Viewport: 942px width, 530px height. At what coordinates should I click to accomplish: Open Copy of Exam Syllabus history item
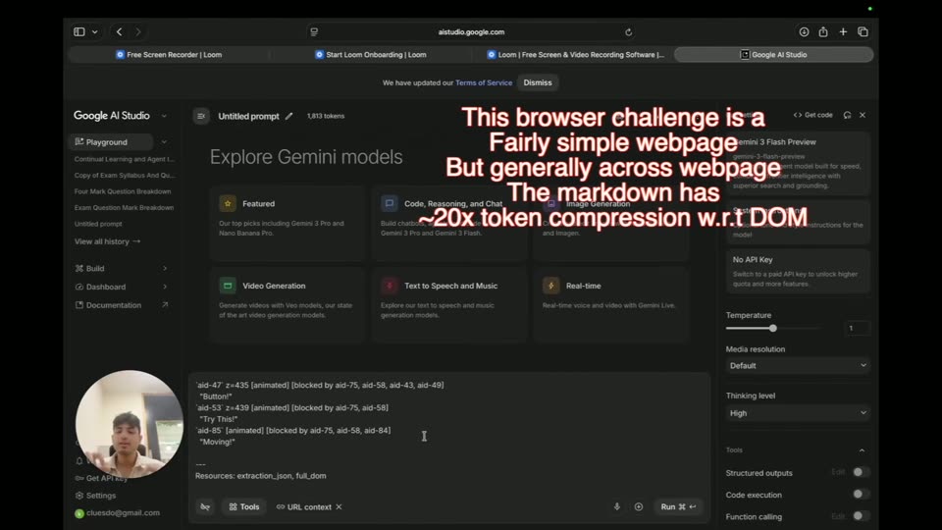(124, 176)
